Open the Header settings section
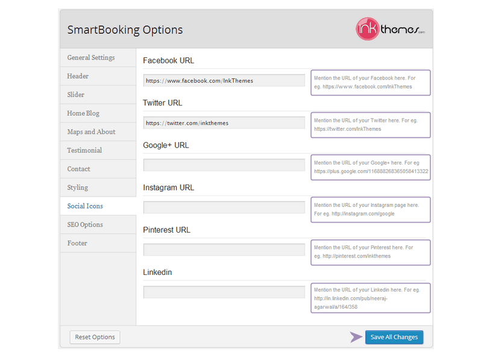The height and width of the screenshot is (360, 490). pos(78,76)
